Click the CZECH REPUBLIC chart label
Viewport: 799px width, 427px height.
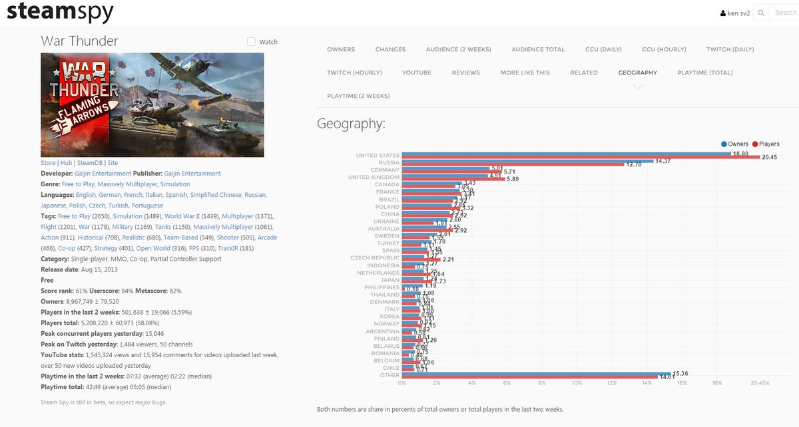375,257
